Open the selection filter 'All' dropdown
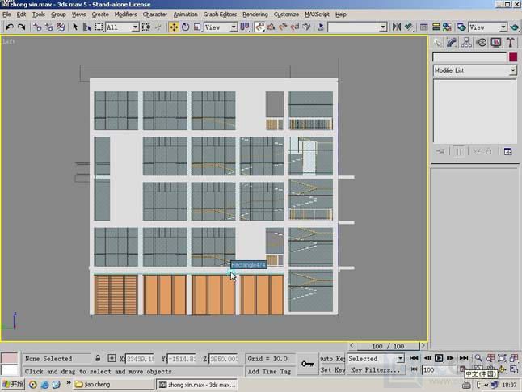522x392 pixels. (135, 27)
